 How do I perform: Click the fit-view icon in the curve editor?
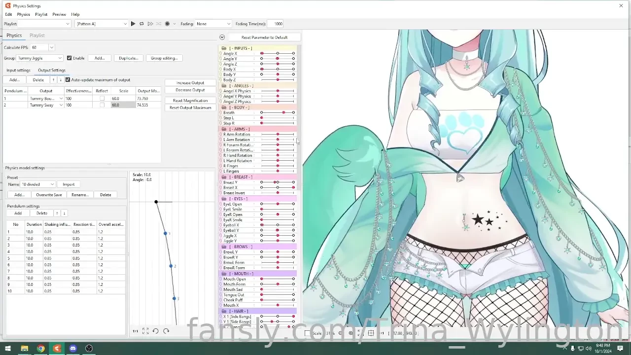[x=145, y=331]
